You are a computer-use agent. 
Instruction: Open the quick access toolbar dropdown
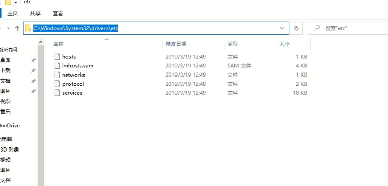[16, 2]
